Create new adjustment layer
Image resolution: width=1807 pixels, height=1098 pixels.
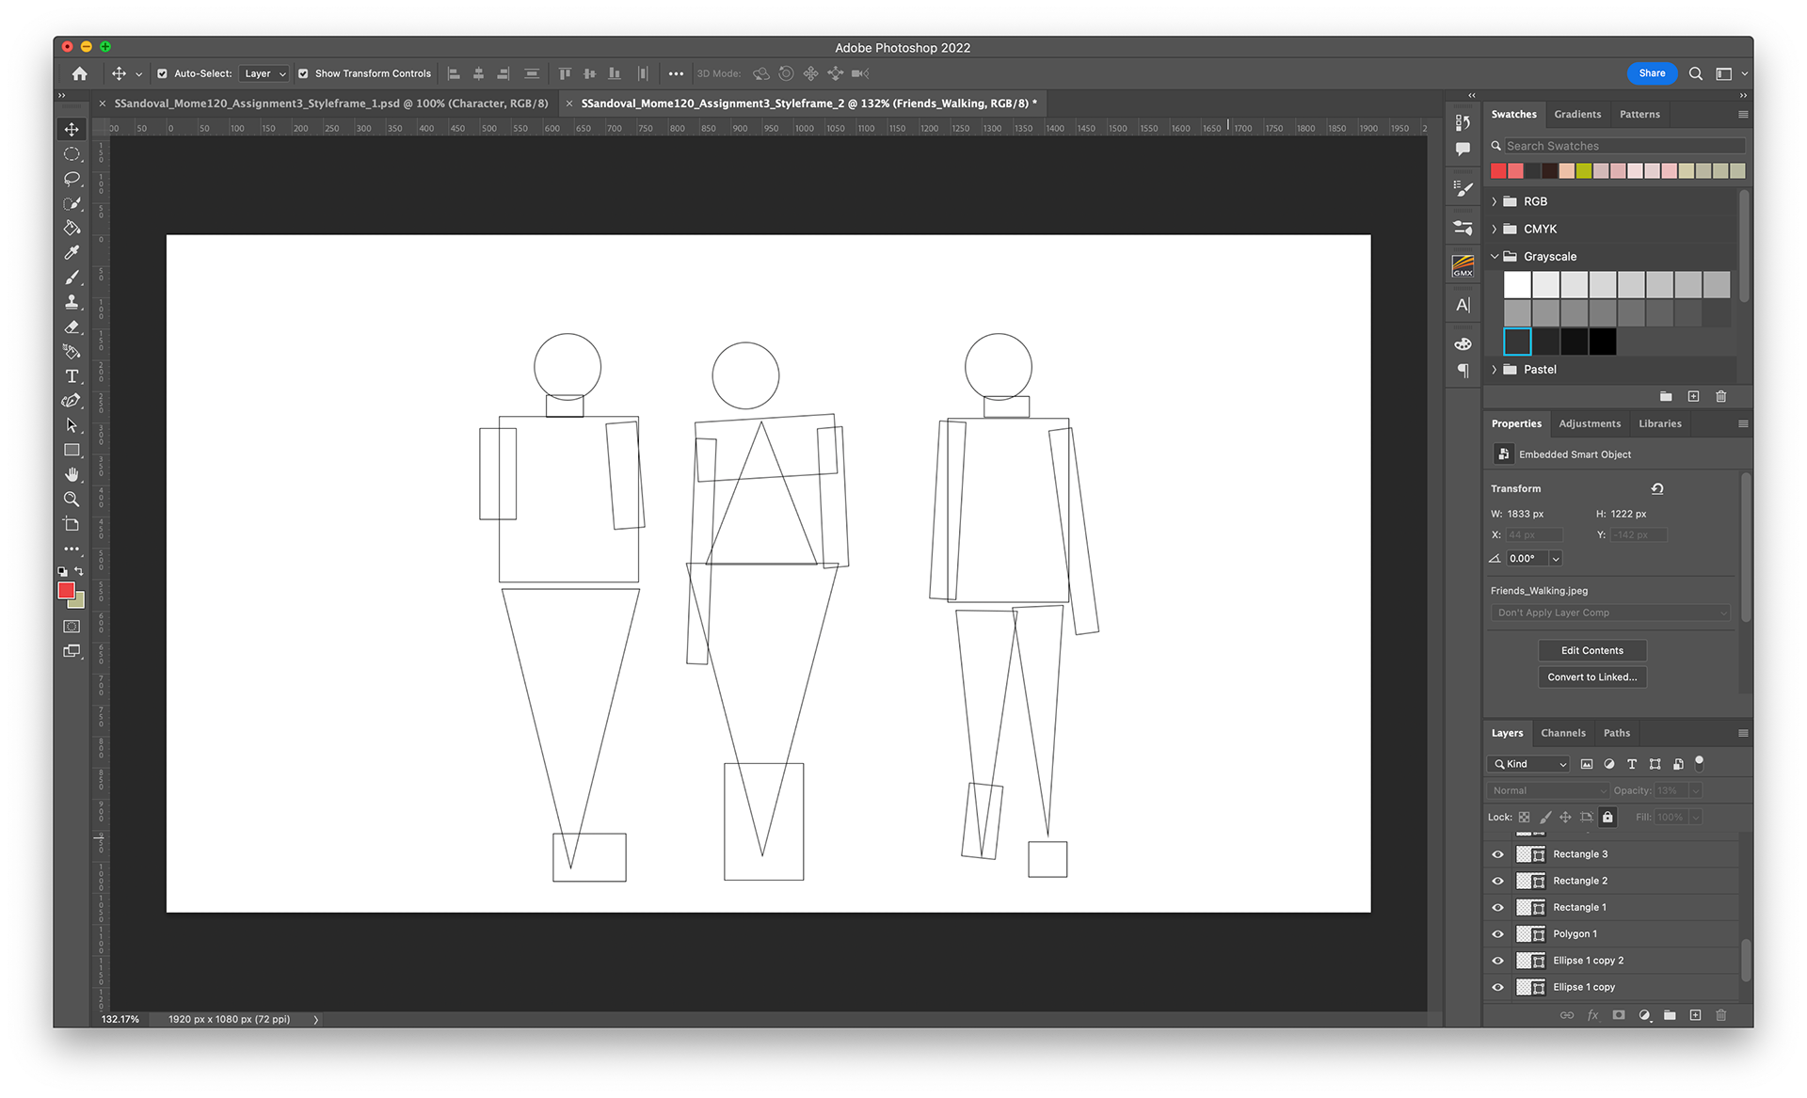(1644, 1015)
